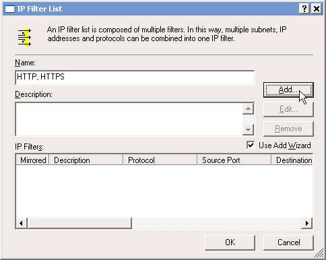Viewport: 326px width, 260px height.
Task: Sort by the Description column header
Action: pyautogui.click(x=86, y=160)
